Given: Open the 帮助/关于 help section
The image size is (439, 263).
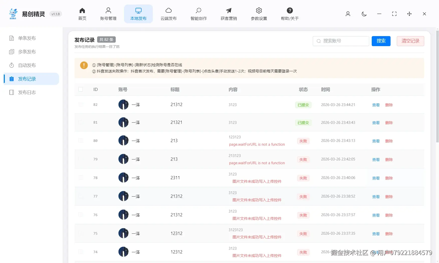Looking at the screenshot, I should coord(290,14).
